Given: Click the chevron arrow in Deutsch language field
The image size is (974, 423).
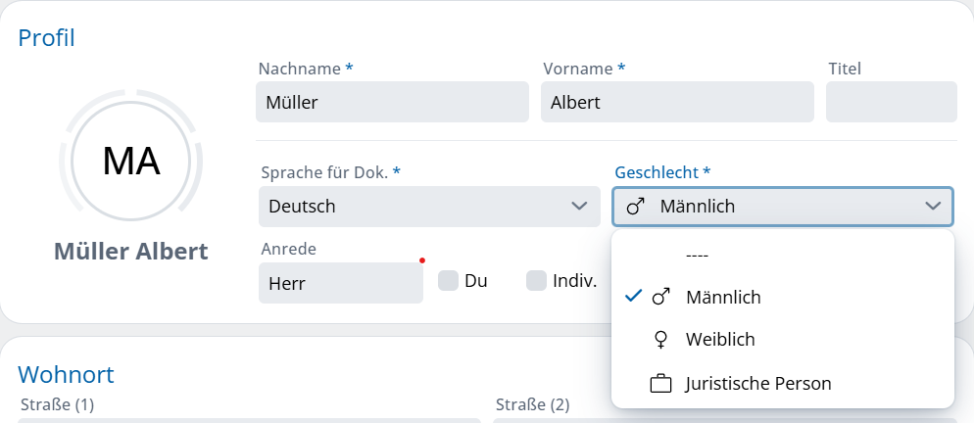Looking at the screenshot, I should point(578,207).
